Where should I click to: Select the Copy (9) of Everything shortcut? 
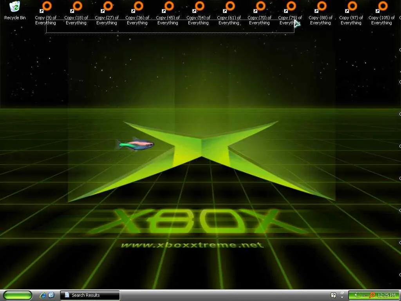(x=45, y=13)
